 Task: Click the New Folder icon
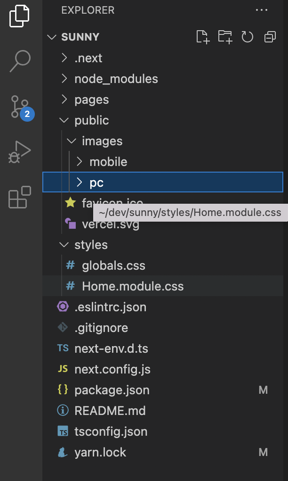click(x=225, y=37)
